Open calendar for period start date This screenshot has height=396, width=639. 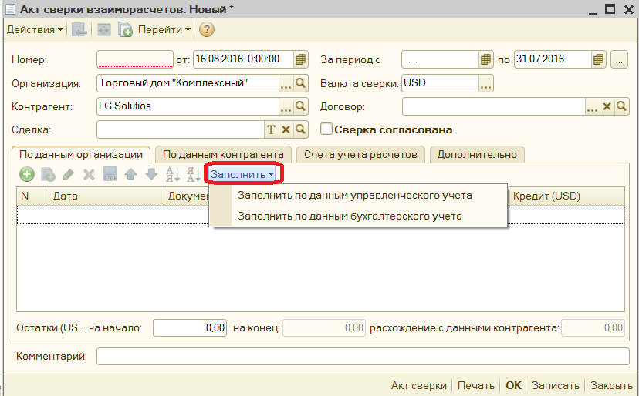click(x=485, y=59)
